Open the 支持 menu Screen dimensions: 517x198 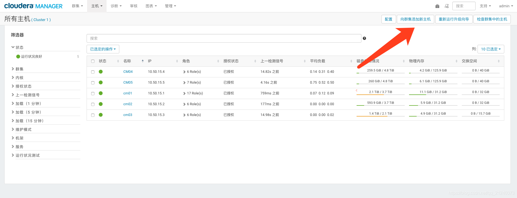[x=485, y=6]
